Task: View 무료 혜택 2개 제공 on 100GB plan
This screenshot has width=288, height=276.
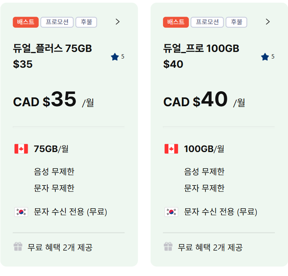Action: coord(210,247)
